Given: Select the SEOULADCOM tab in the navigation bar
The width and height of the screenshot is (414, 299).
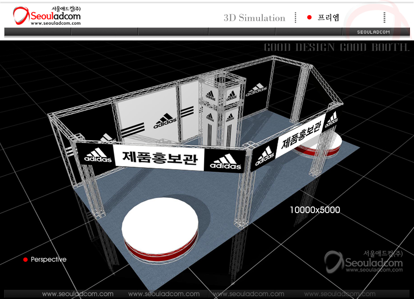Looking at the screenshot, I should coord(374,32).
